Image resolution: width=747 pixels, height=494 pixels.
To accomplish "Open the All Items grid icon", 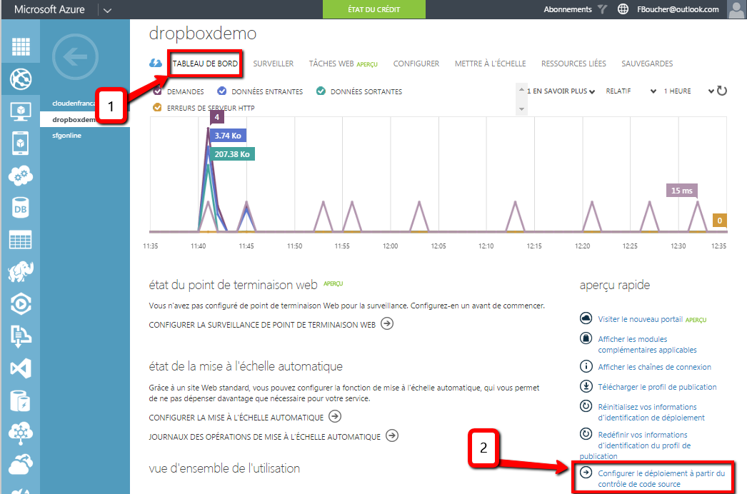I will pyautogui.click(x=21, y=46).
